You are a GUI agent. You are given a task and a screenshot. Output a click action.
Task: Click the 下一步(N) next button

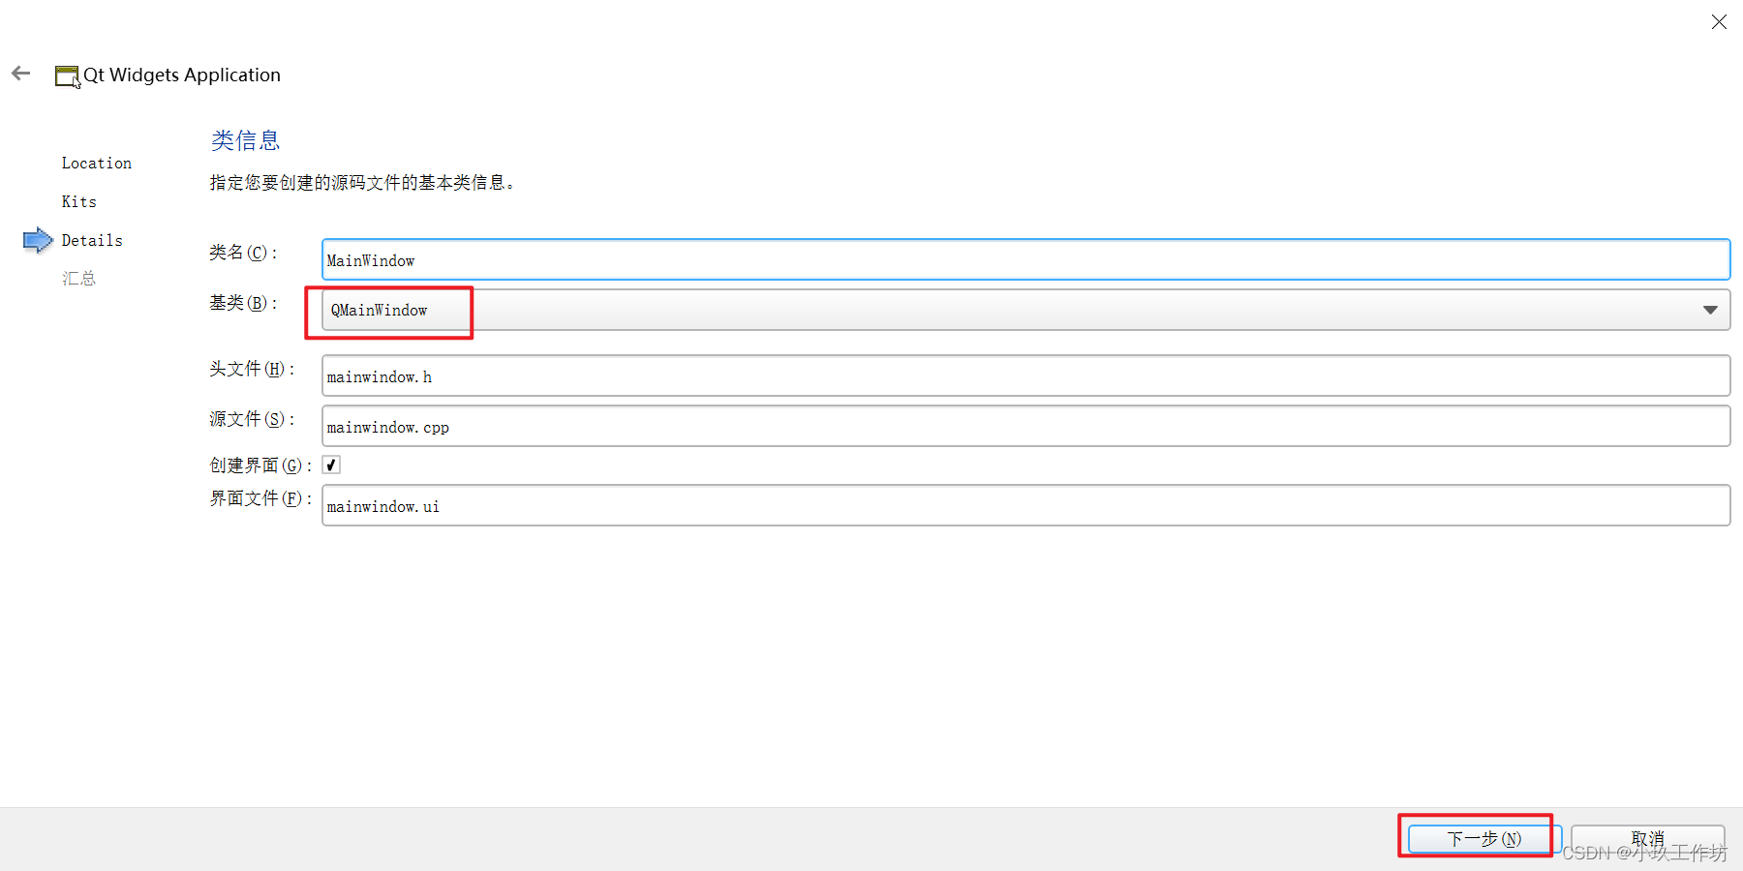(x=1483, y=839)
